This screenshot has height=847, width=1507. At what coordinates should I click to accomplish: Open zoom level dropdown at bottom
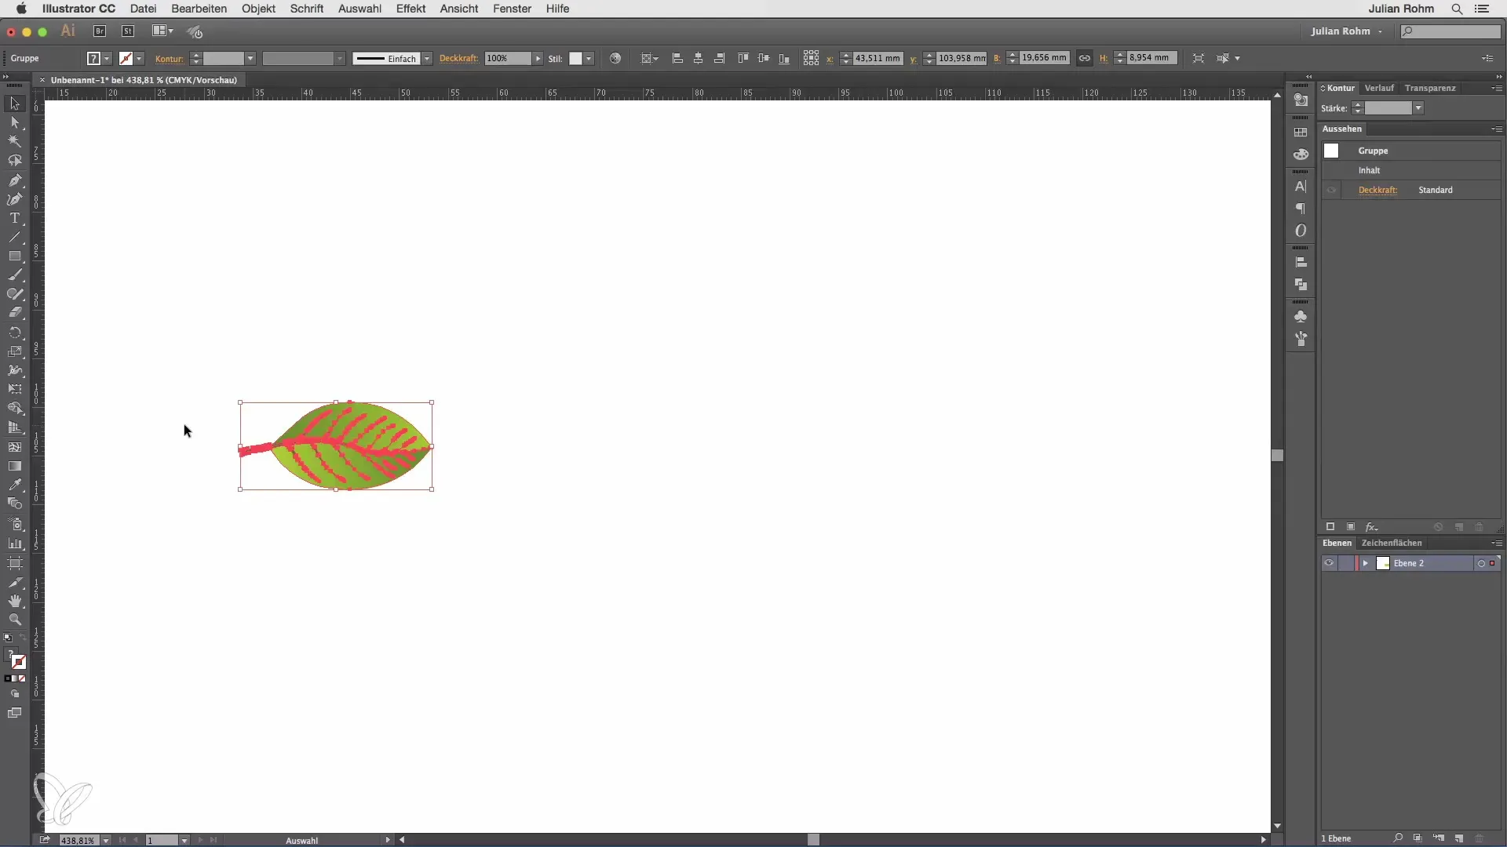tap(106, 840)
